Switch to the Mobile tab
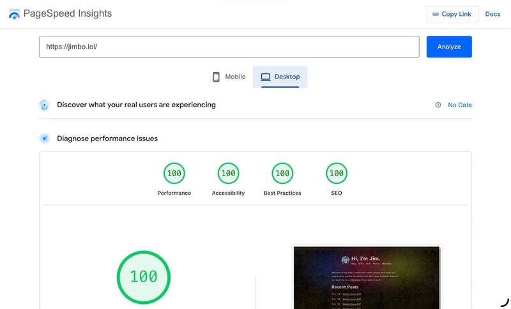This screenshot has width=511, height=309. coord(229,77)
